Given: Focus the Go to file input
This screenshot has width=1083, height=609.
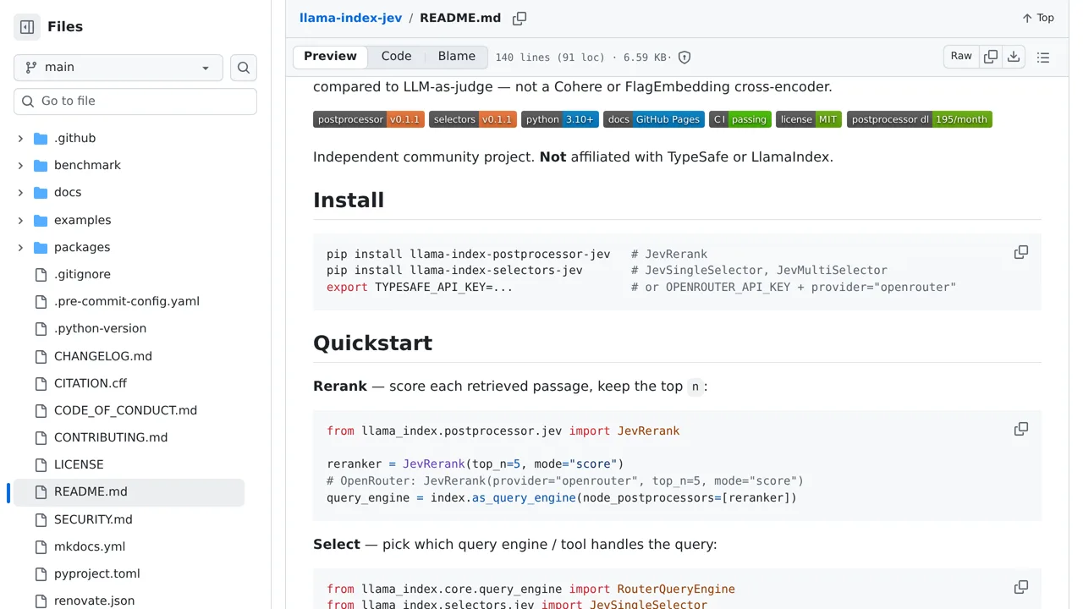Looking at the screenshot, I should pos(135,101).
